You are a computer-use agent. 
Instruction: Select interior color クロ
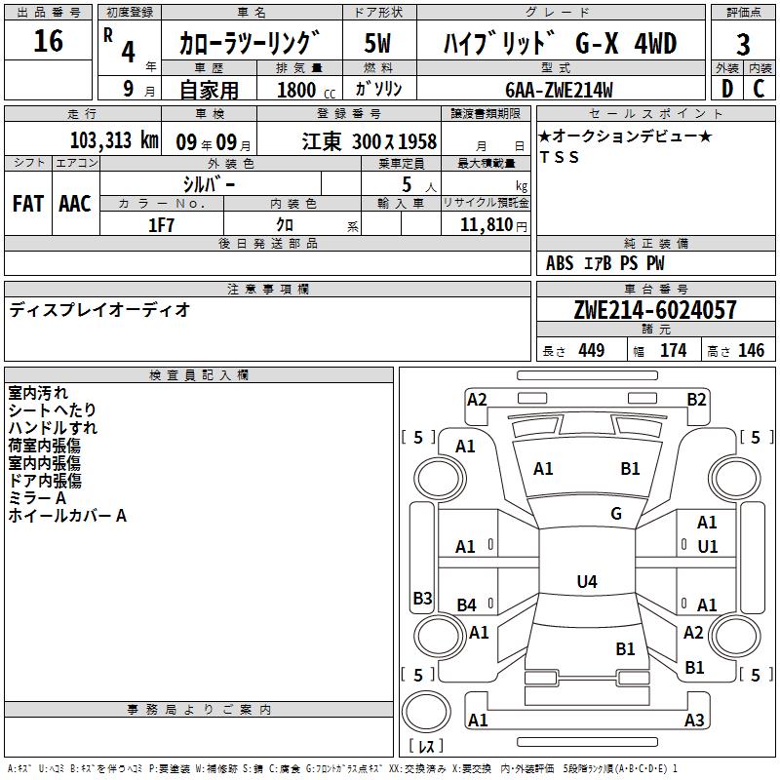pyautogui.click(x=285, y=225)
